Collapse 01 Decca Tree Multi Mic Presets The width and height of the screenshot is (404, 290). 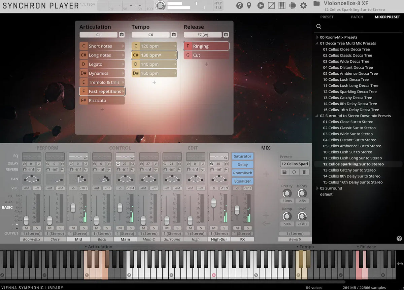317,43
